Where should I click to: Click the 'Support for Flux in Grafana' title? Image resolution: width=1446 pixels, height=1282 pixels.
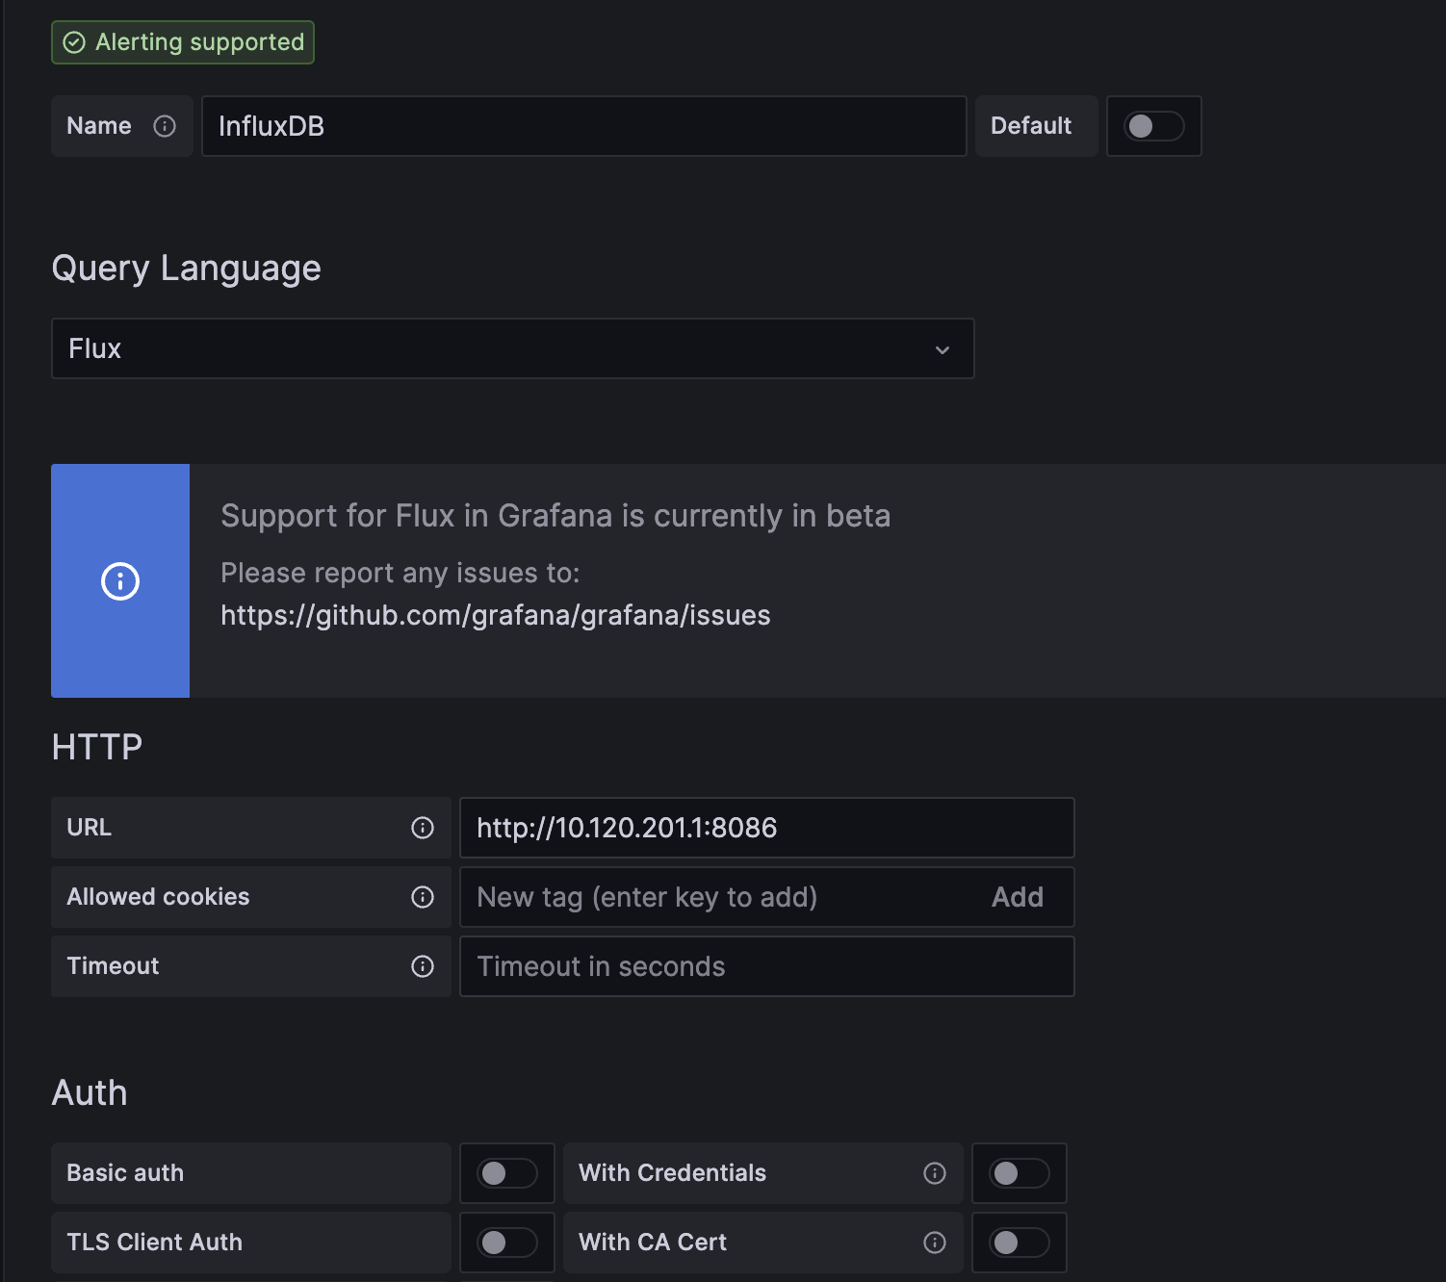tap(556, 516)
